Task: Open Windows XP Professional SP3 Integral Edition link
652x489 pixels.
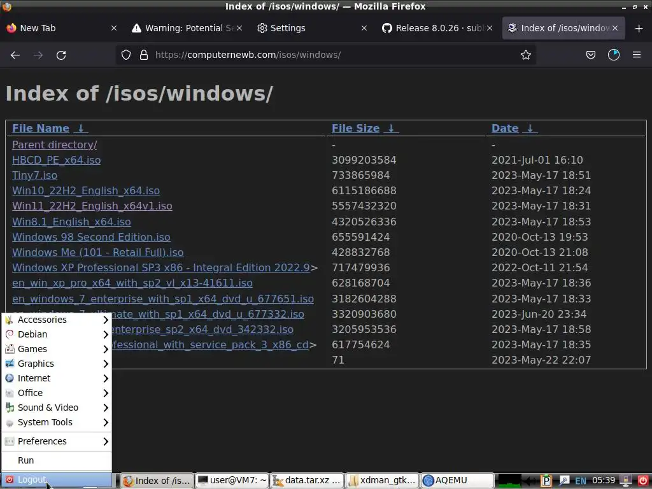Action: (161, 268)
